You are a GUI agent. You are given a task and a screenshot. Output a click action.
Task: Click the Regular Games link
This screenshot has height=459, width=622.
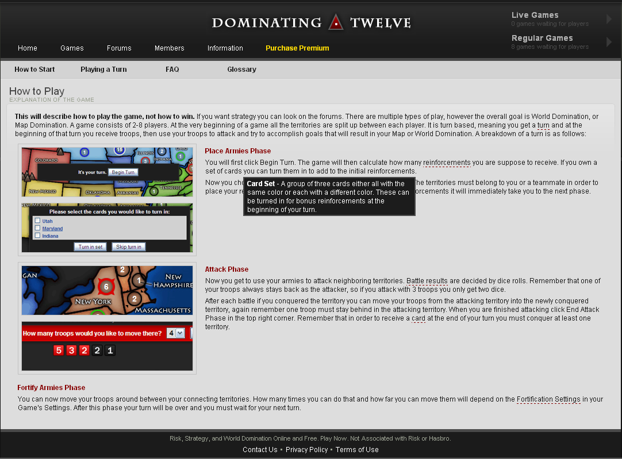pos(542,38)
